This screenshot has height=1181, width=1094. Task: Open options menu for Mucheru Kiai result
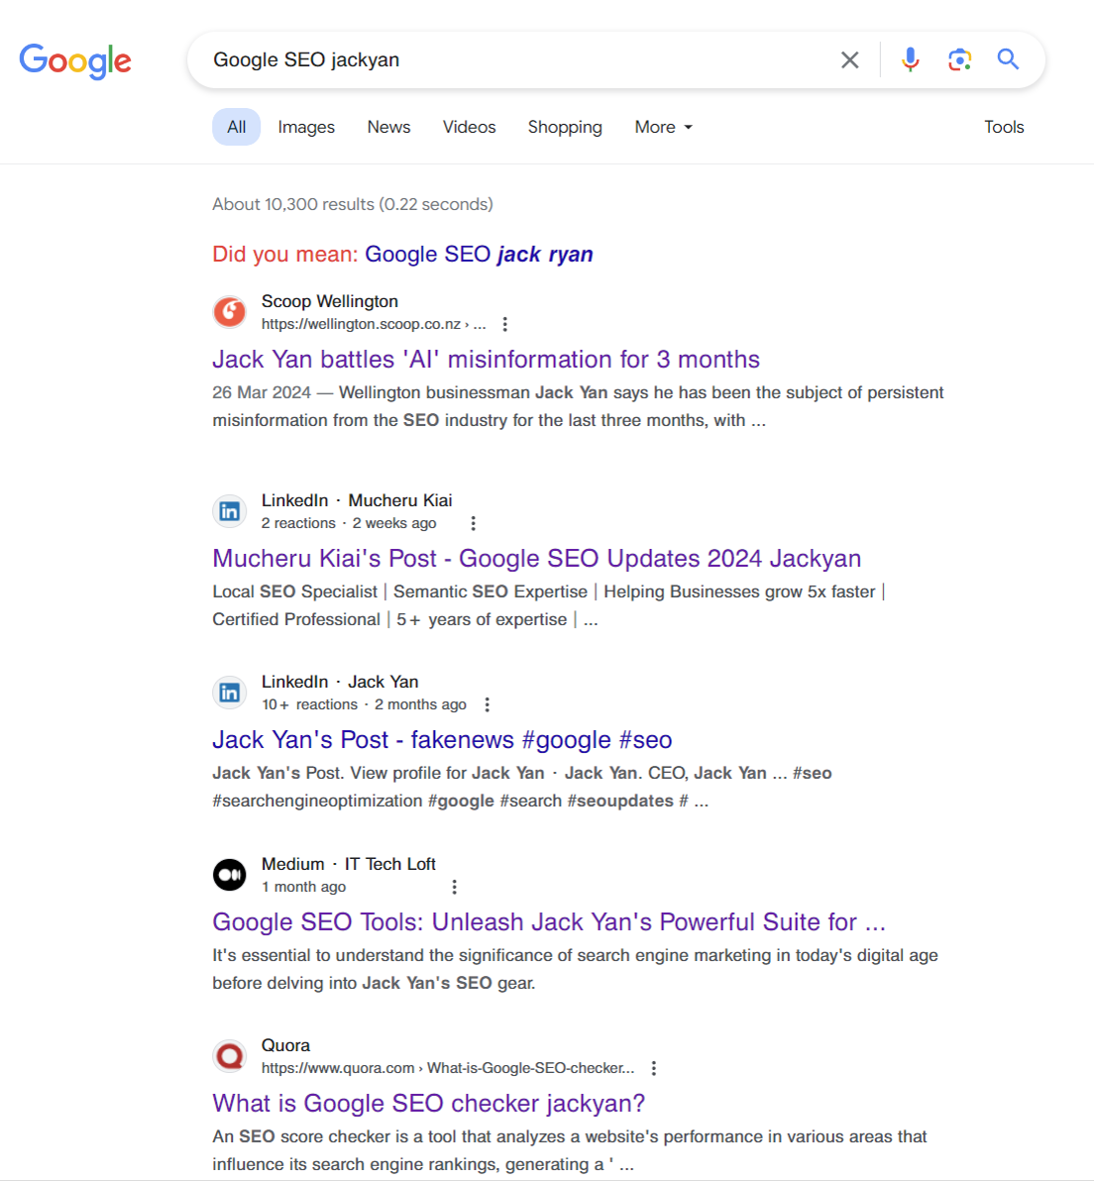[473, 523]
